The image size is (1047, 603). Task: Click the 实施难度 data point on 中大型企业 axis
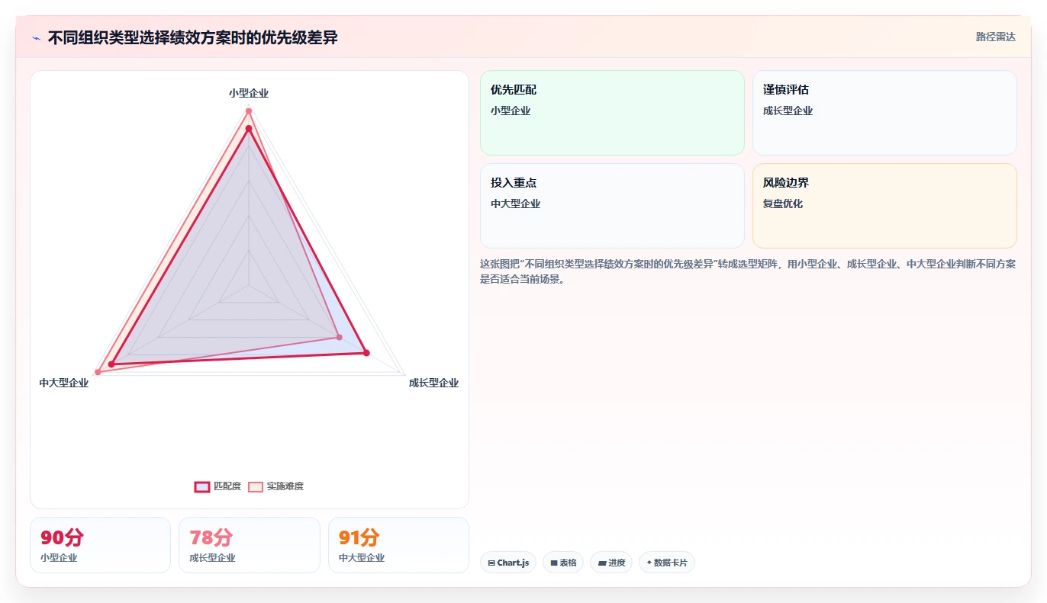click(98, 372)
